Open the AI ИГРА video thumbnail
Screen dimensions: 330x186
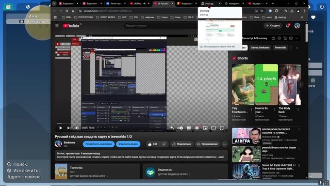click(246, 136)
